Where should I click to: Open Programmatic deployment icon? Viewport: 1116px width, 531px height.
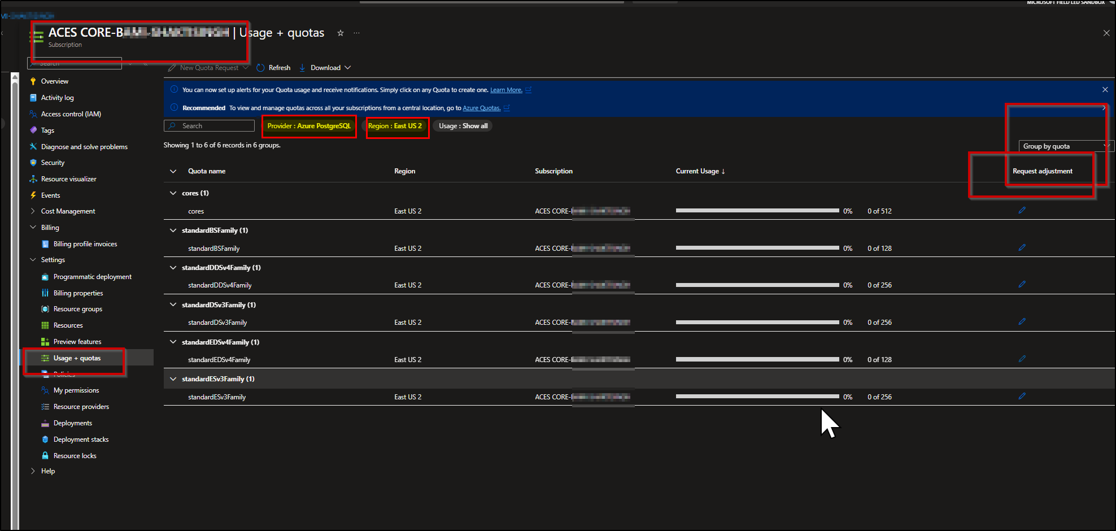click(x=45, y=277)
